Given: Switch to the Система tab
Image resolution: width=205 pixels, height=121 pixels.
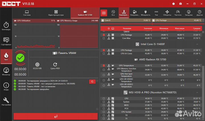Looking at the screenshot, I should pyautogui.click(x=27, y=13).
